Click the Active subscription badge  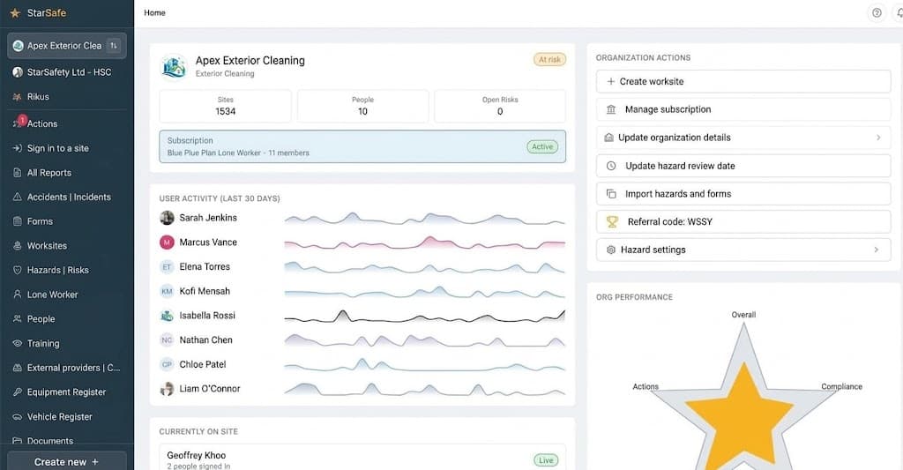click(542, 147)
